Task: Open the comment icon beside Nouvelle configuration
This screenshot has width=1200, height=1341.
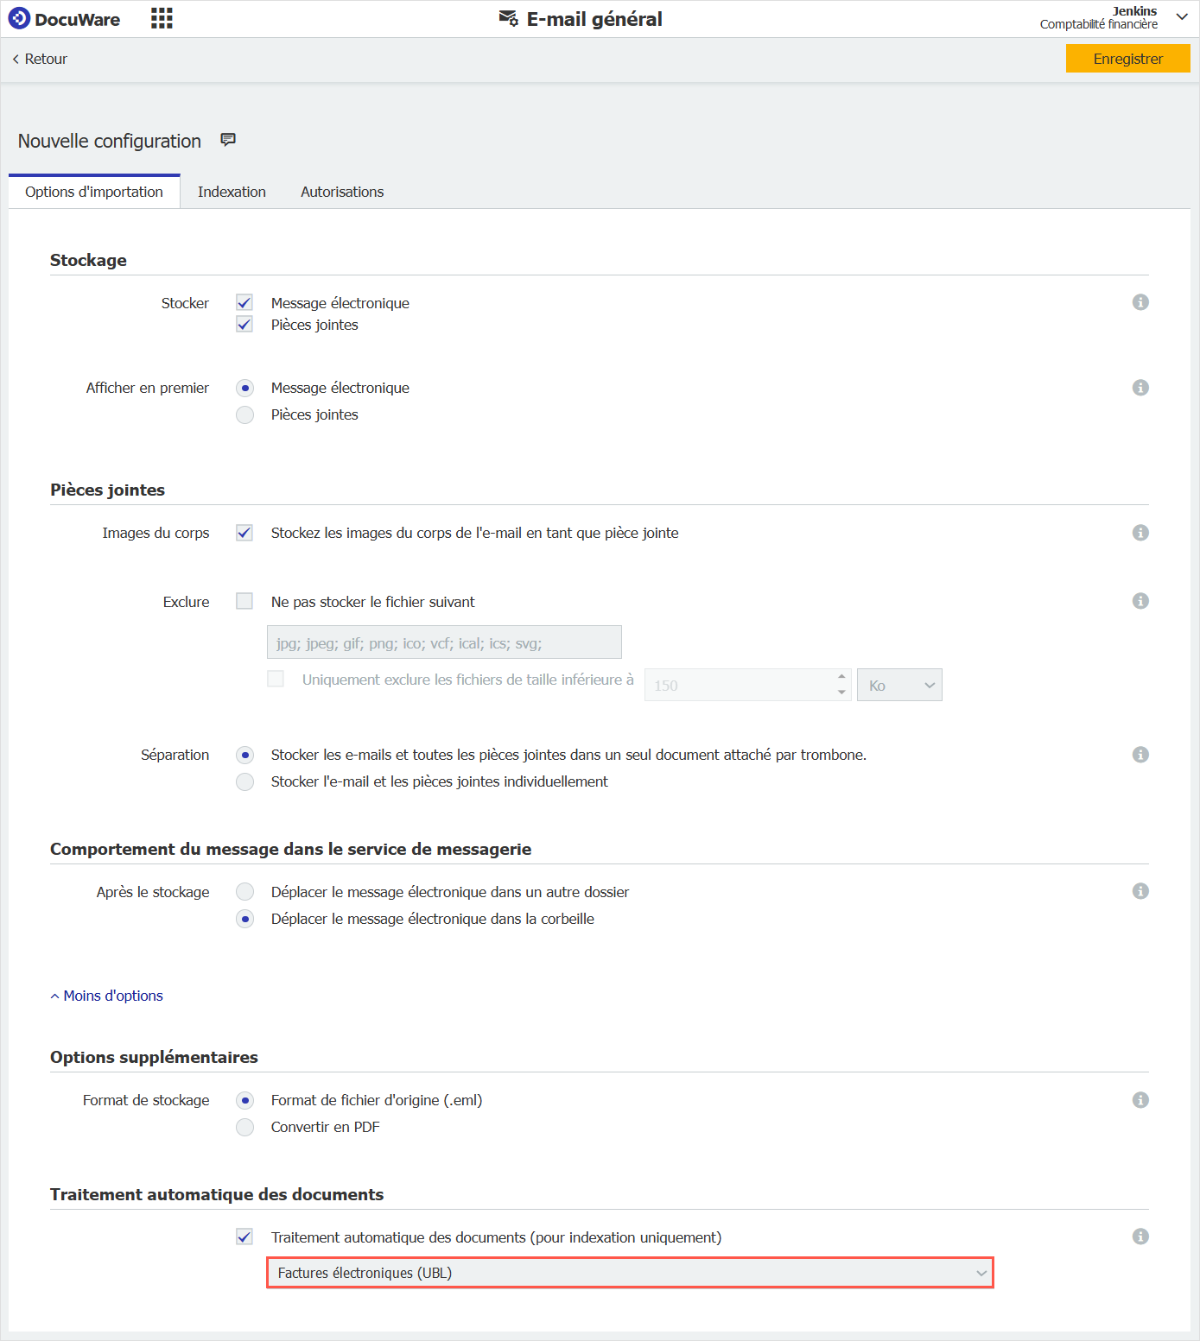Action: pyautogui.click(x=228, y=140)
